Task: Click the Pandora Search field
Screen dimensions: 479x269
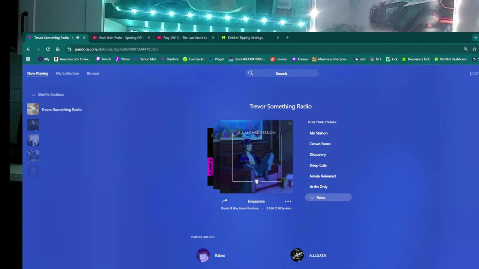Action: (x=282, y=73)
